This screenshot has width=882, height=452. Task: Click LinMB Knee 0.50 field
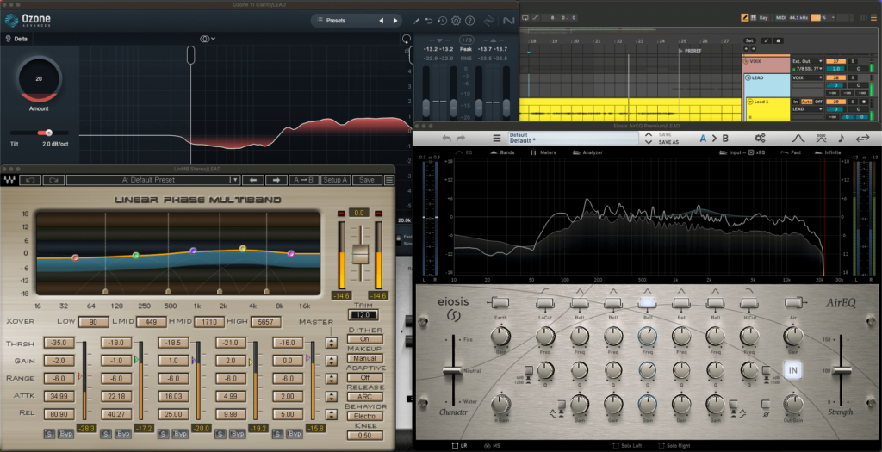point(364,435)
